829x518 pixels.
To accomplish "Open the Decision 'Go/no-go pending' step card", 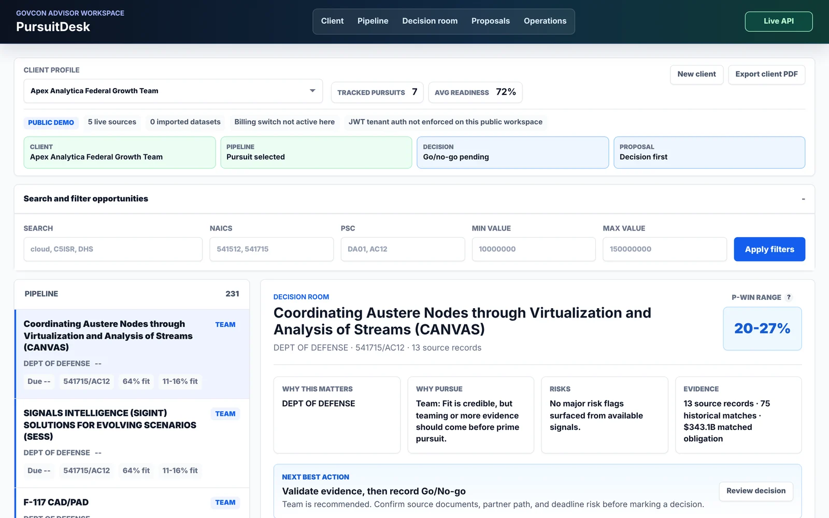I will point(512,152).
